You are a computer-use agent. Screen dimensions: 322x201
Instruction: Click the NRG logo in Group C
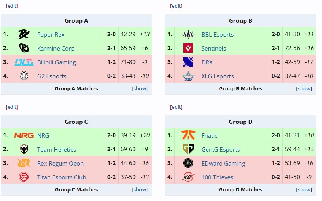pos(24,135)
